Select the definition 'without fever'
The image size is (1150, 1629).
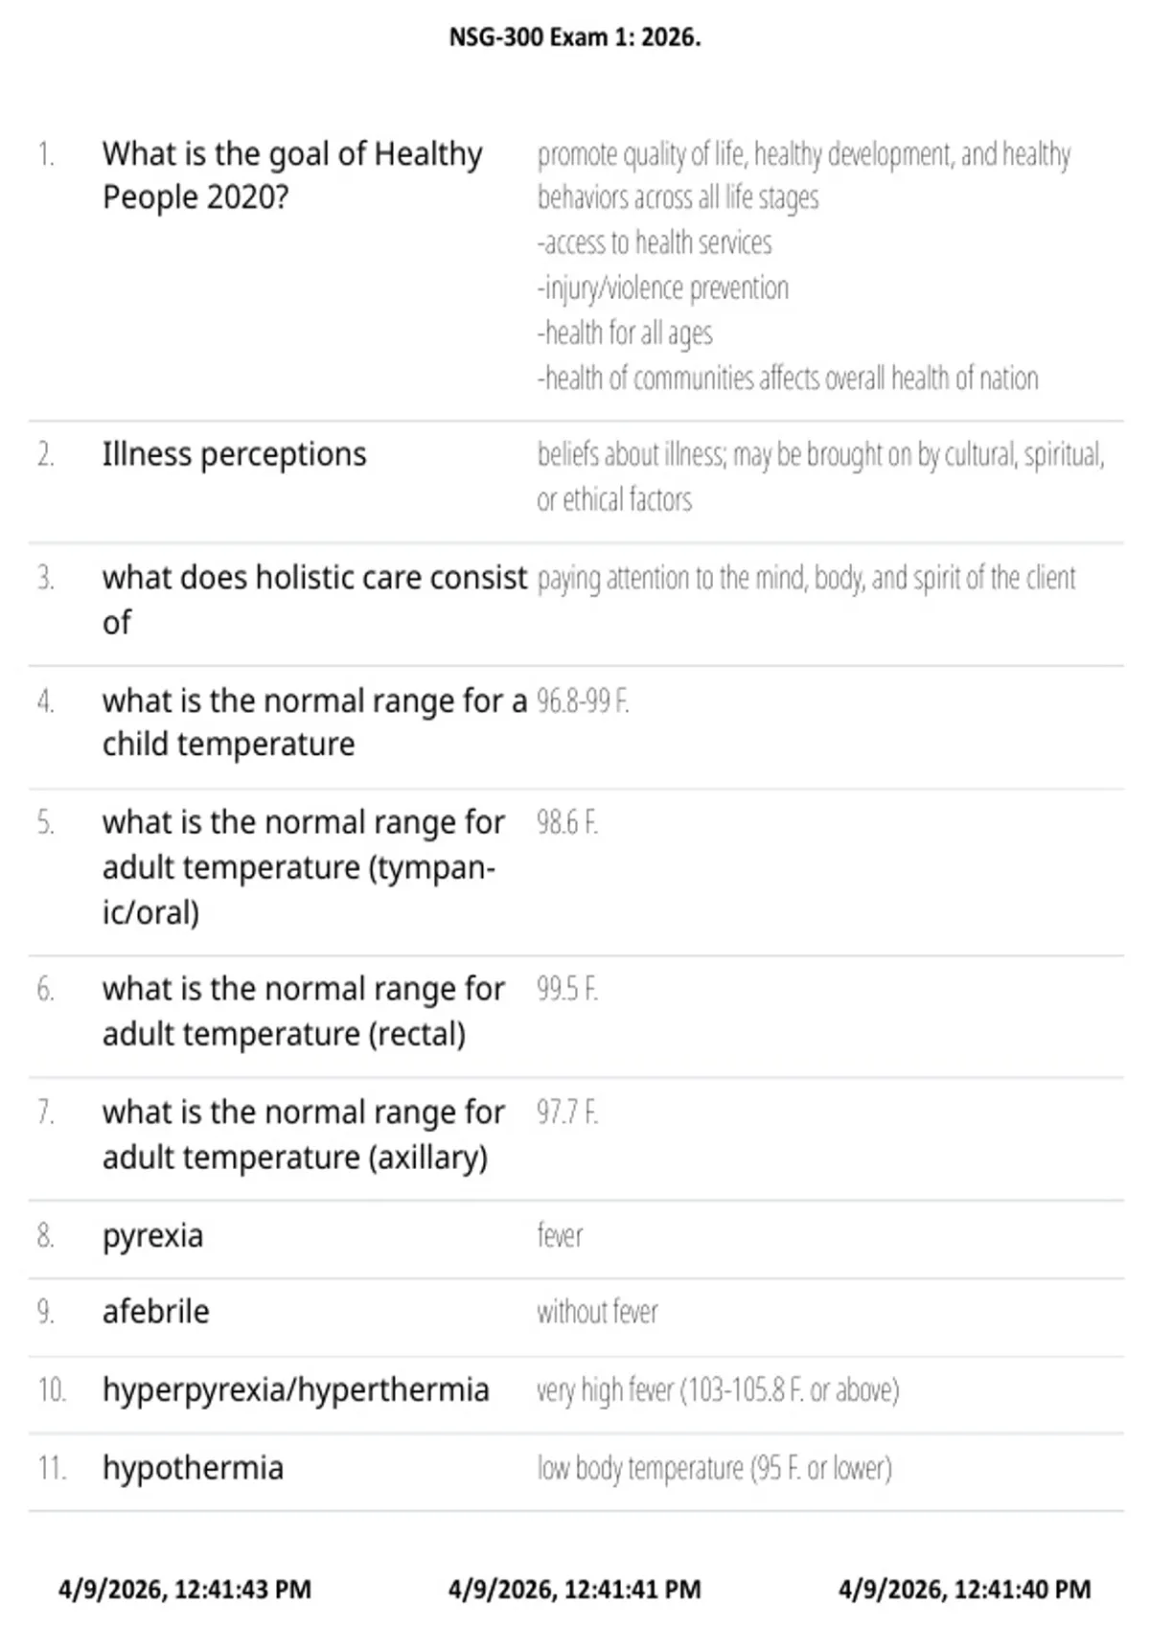pyautogui.click(x=597, y=1312)
